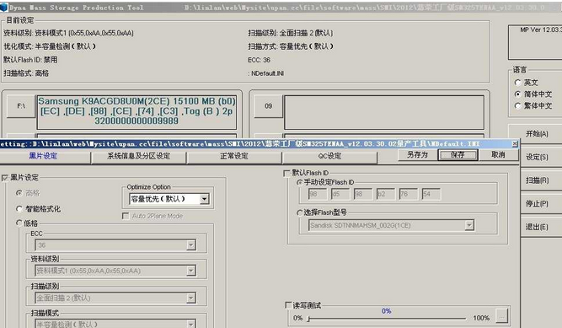Enable the 默认Flash ID checkbox

point(286,174)
